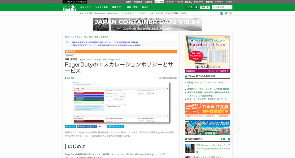Select the Kubernetes topic link
Viewport: 295px width, 158px height.
[x=100, y=13]
